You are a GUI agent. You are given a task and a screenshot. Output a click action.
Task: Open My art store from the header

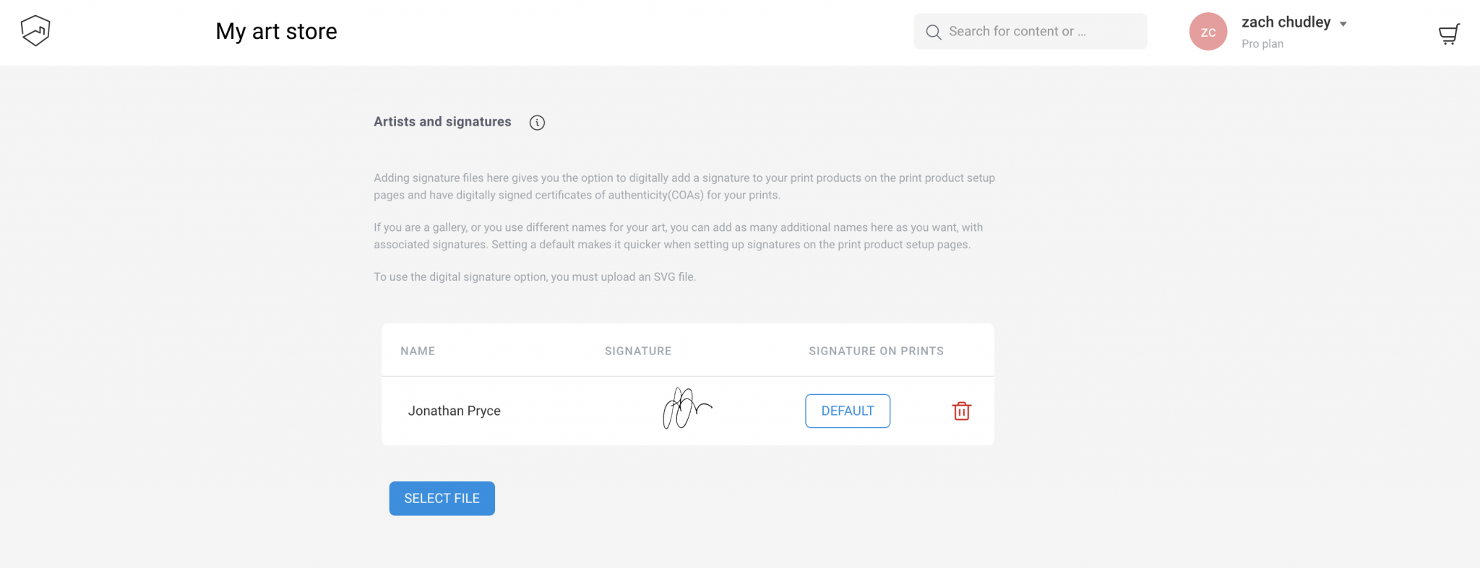pos(276,31)
